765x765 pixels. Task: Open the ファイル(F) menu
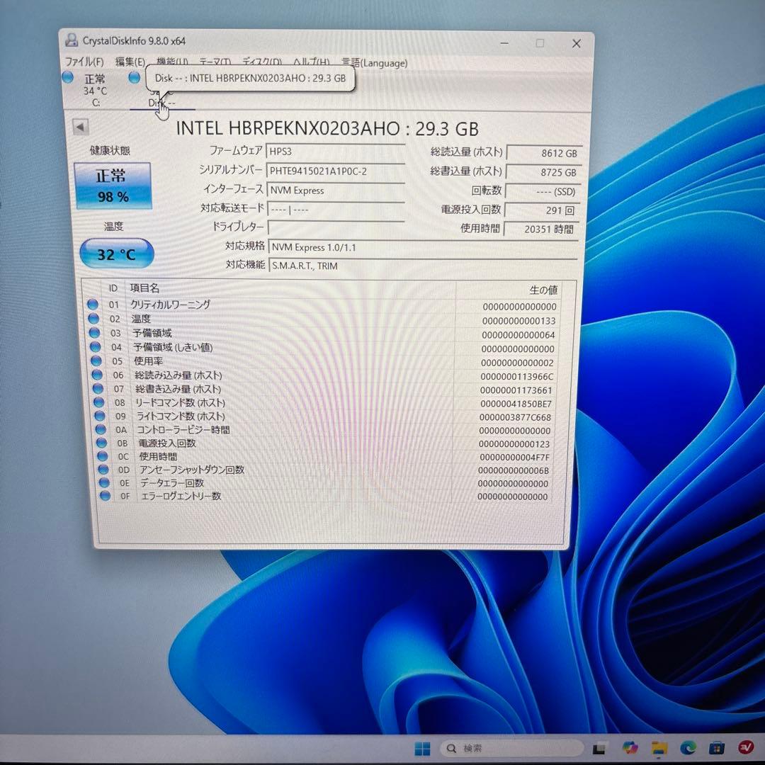(84, 62)
